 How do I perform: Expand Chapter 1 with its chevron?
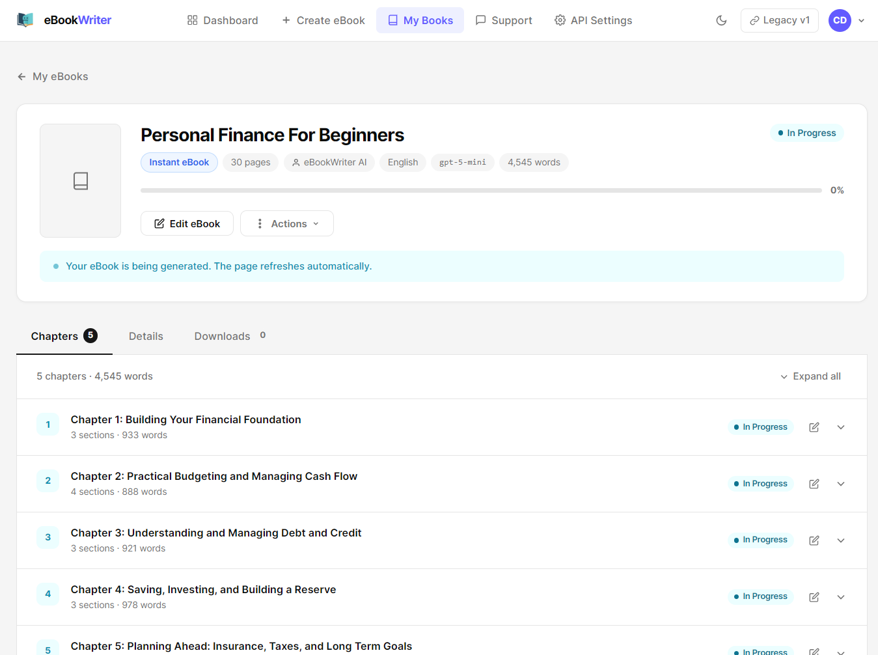(x=841, y=427)
